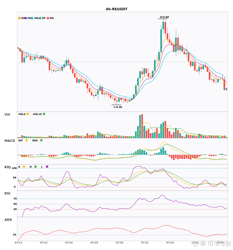Click the yellow DIF legend swatch
Screen dimensions: 233x250
27,140
